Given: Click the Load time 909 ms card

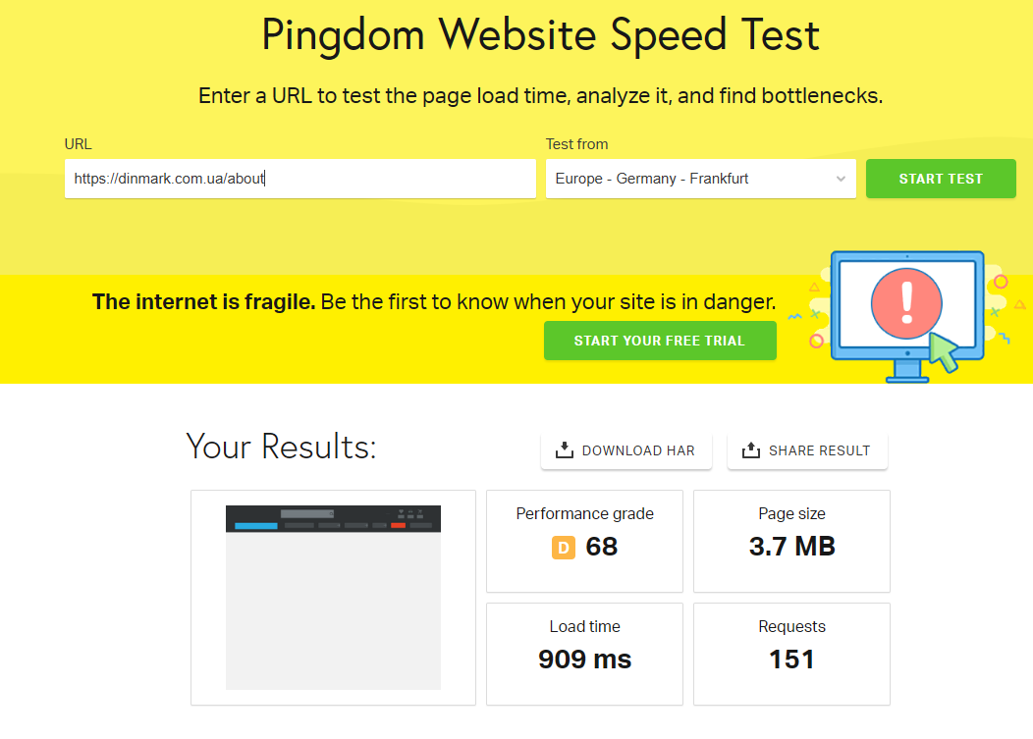Looking at the screenshot, I should click(584, 653).
